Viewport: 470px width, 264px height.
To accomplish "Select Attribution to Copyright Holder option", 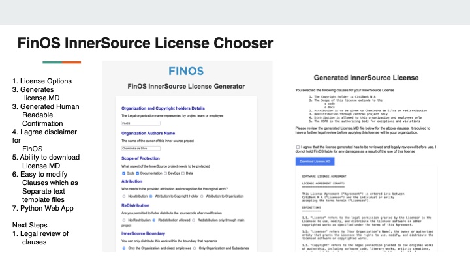I will pos(151,196).
